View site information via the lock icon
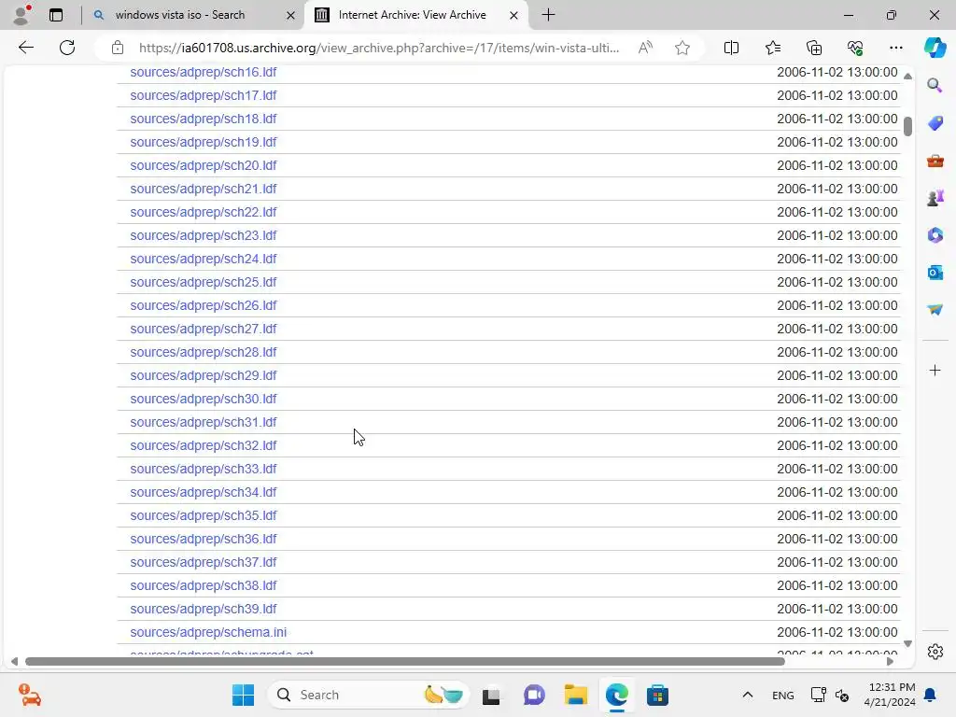 coord(118,48)
